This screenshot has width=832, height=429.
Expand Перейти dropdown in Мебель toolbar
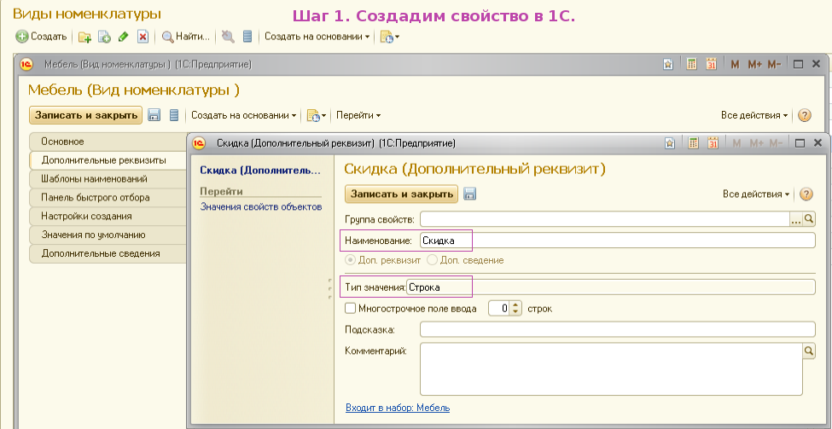[358, 115]
